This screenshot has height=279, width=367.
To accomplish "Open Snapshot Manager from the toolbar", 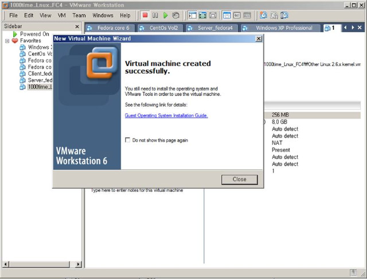I will (x=284, y=15).
